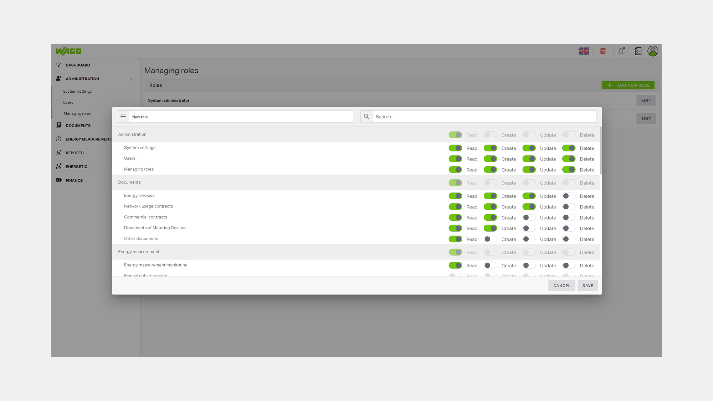Toggle Delete for Users

pyautogui.click(x=569, y=159)
